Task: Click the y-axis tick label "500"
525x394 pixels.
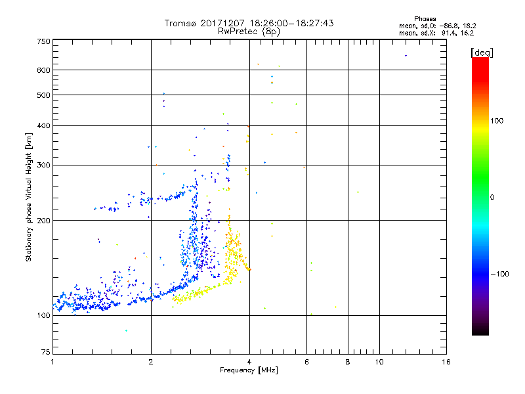Action: pyautogui.click(x=43, y=95)
